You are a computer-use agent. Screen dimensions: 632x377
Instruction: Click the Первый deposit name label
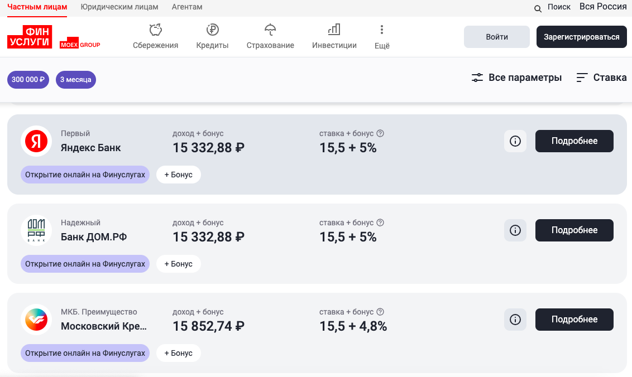tap(75, 133)
